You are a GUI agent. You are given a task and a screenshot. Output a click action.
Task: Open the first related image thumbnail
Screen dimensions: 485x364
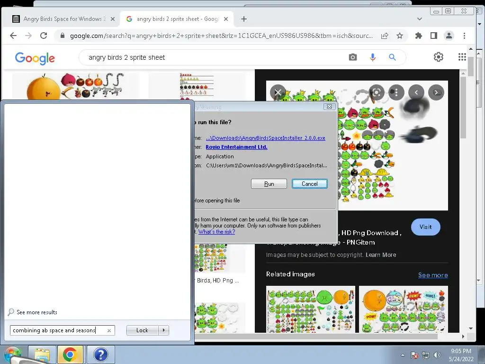(x=311, y=309)
